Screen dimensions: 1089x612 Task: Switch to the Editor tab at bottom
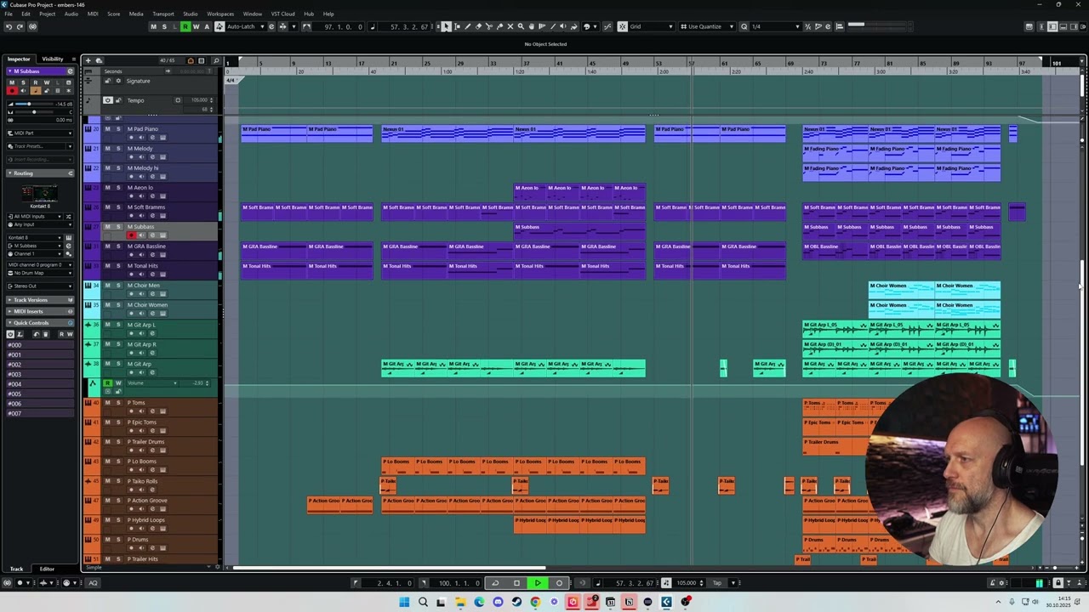pos(47,569)
